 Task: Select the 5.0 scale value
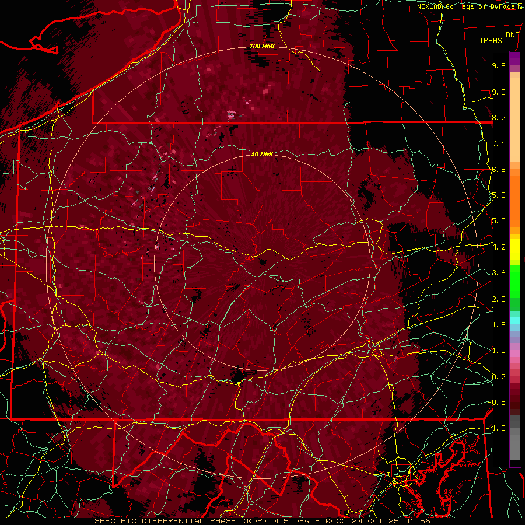tap(499, 221)
